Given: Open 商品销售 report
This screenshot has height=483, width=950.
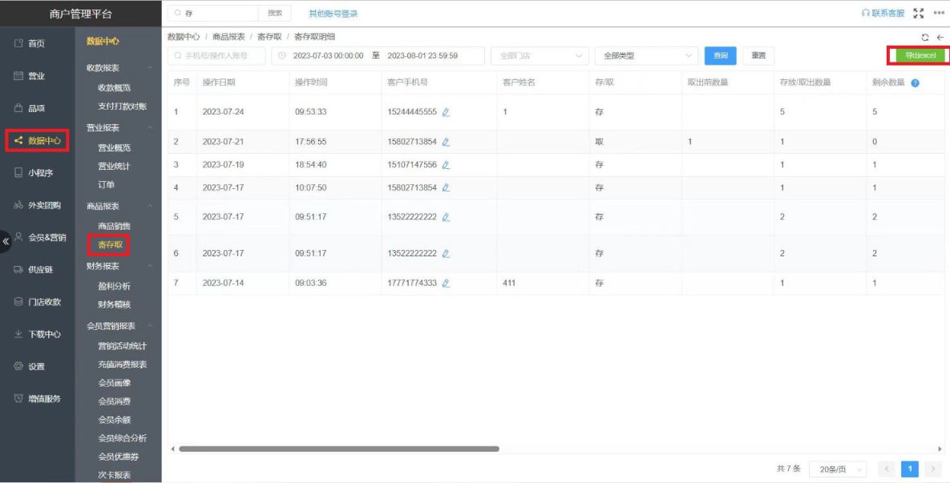Looking at the screenshot, I should point(115,226).
